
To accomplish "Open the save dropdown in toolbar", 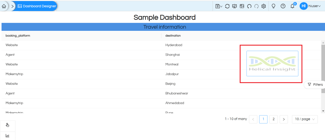I will pos(219,6).
